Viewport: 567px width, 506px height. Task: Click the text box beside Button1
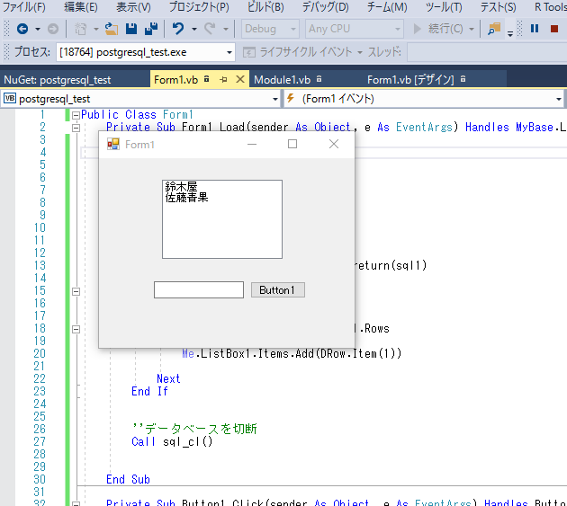[198, 290]
